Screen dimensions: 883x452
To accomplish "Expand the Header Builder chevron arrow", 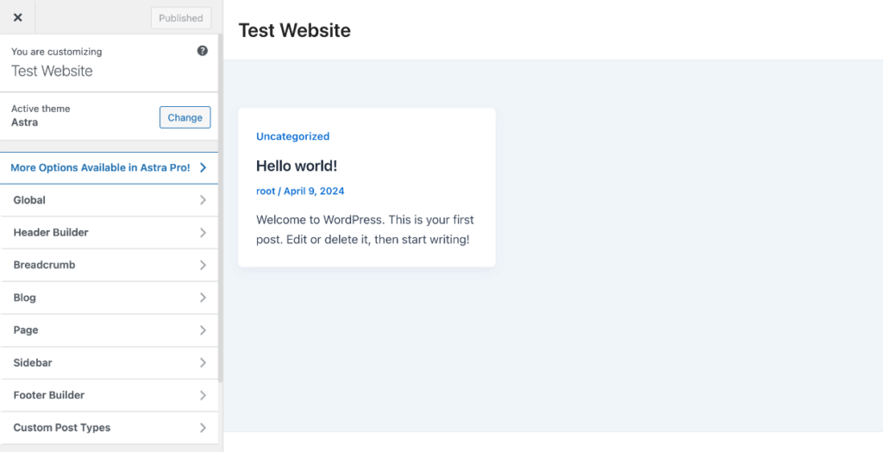I will coord(203,232).
